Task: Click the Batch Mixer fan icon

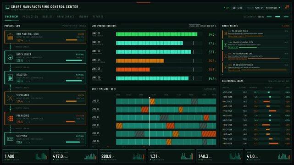Action: click(x=10, y=57)
